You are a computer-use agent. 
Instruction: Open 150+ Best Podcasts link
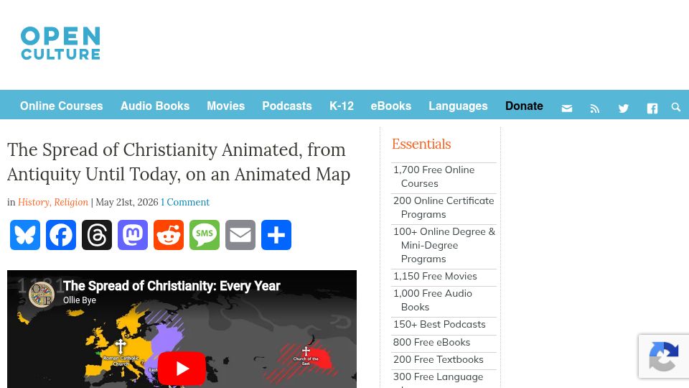pos(439,324)
